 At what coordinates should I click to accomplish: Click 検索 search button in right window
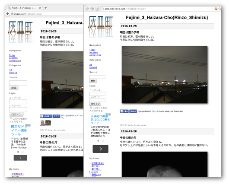pos(93,81)
